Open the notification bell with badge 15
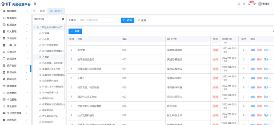This screenshot has width=274, height=125. (249, 4)
